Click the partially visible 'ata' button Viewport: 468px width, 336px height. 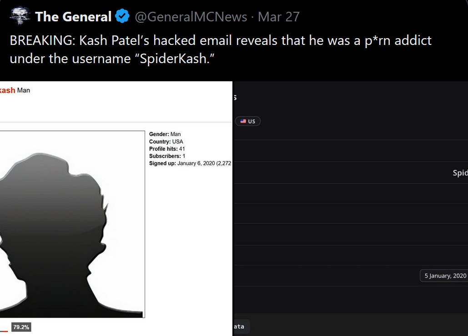click(240, 326)
